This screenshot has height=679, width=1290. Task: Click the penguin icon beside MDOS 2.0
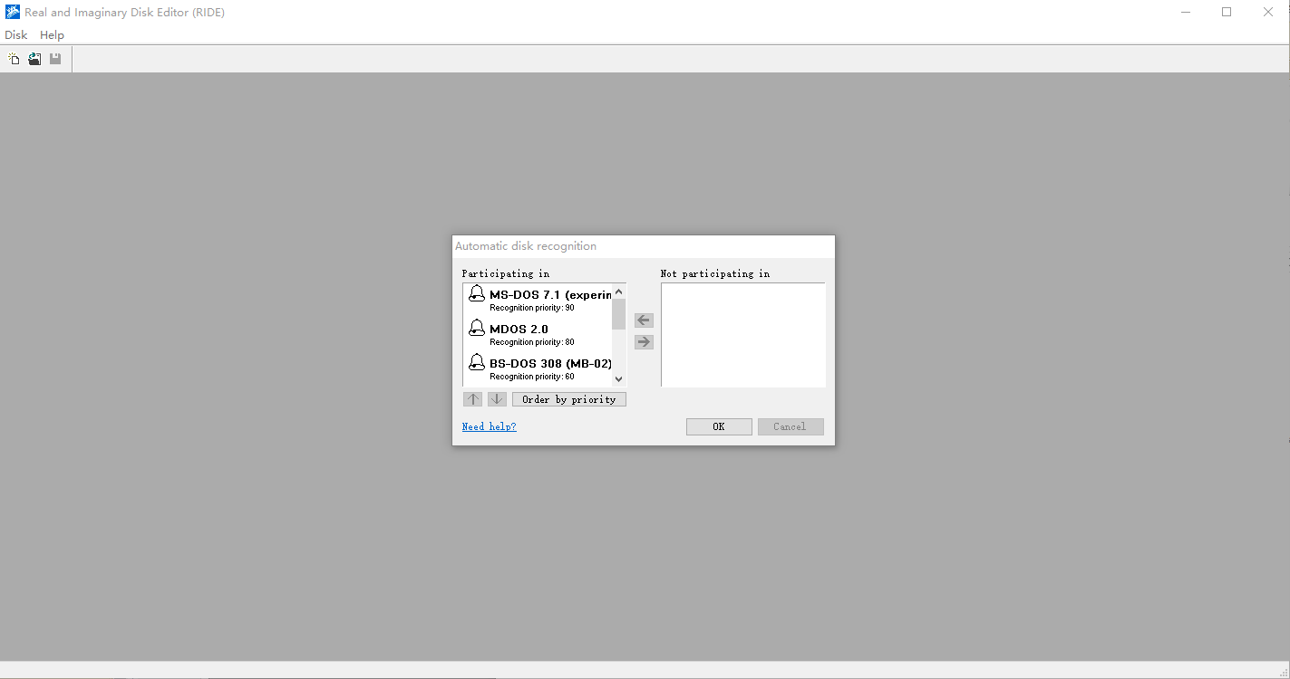pyautogui.click(x=477, y=328)
